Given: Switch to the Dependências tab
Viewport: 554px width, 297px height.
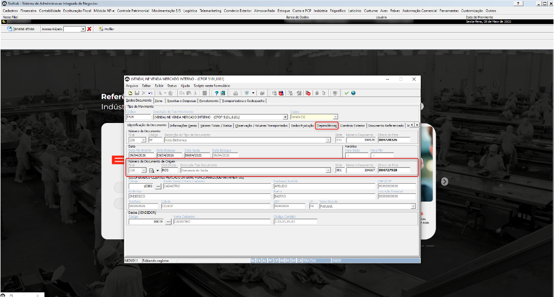Looking at the screenshot, I should 327,126.
